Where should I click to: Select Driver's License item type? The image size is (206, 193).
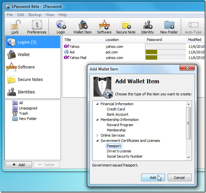[119, 151]
